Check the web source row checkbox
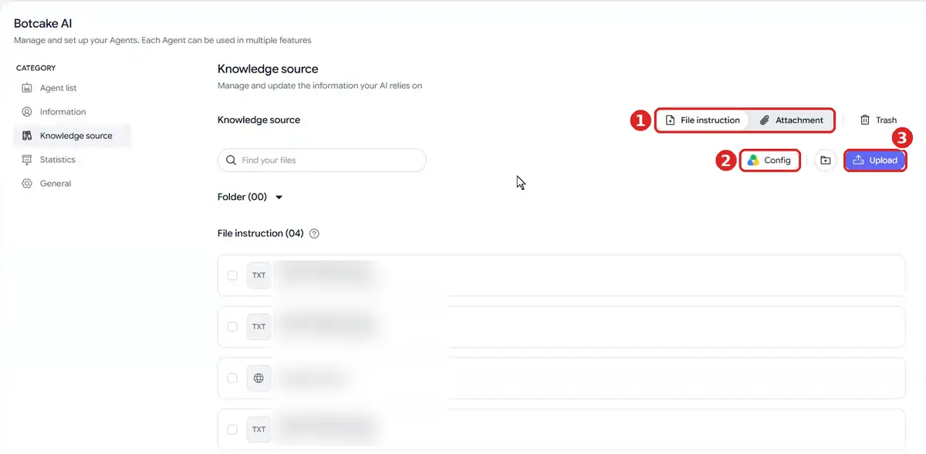Image resolution: width=926 pixels, height=454 pixels. click(x=232, y=378)
